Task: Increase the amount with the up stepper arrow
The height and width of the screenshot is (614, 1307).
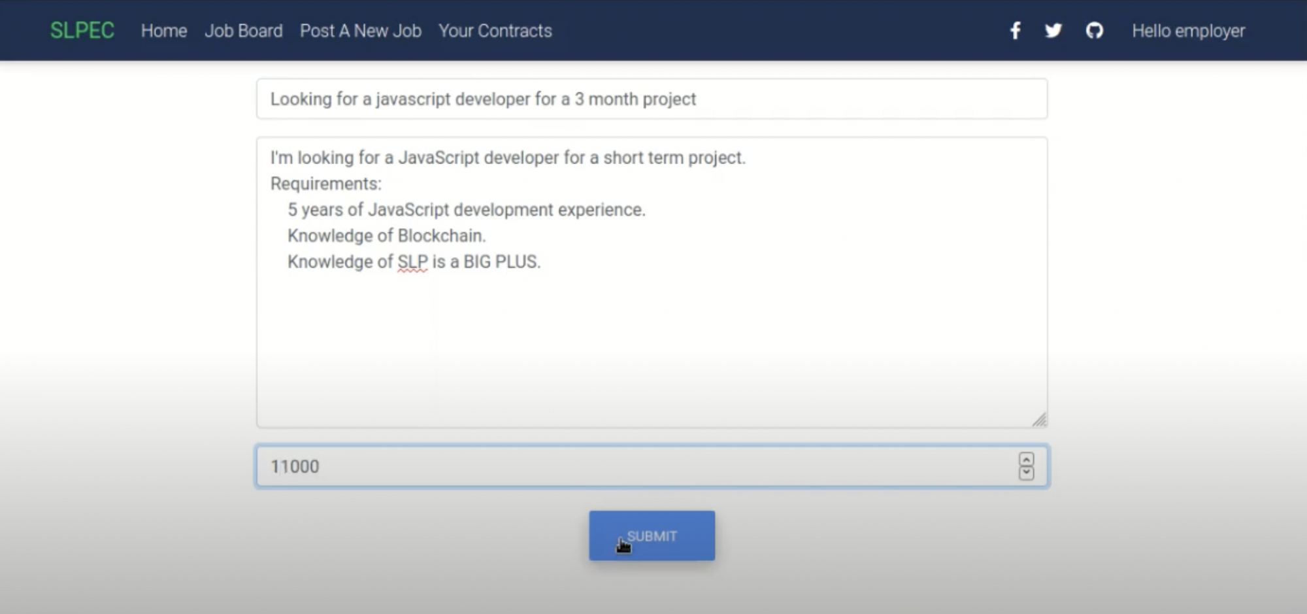Action: pos(1026,459)
